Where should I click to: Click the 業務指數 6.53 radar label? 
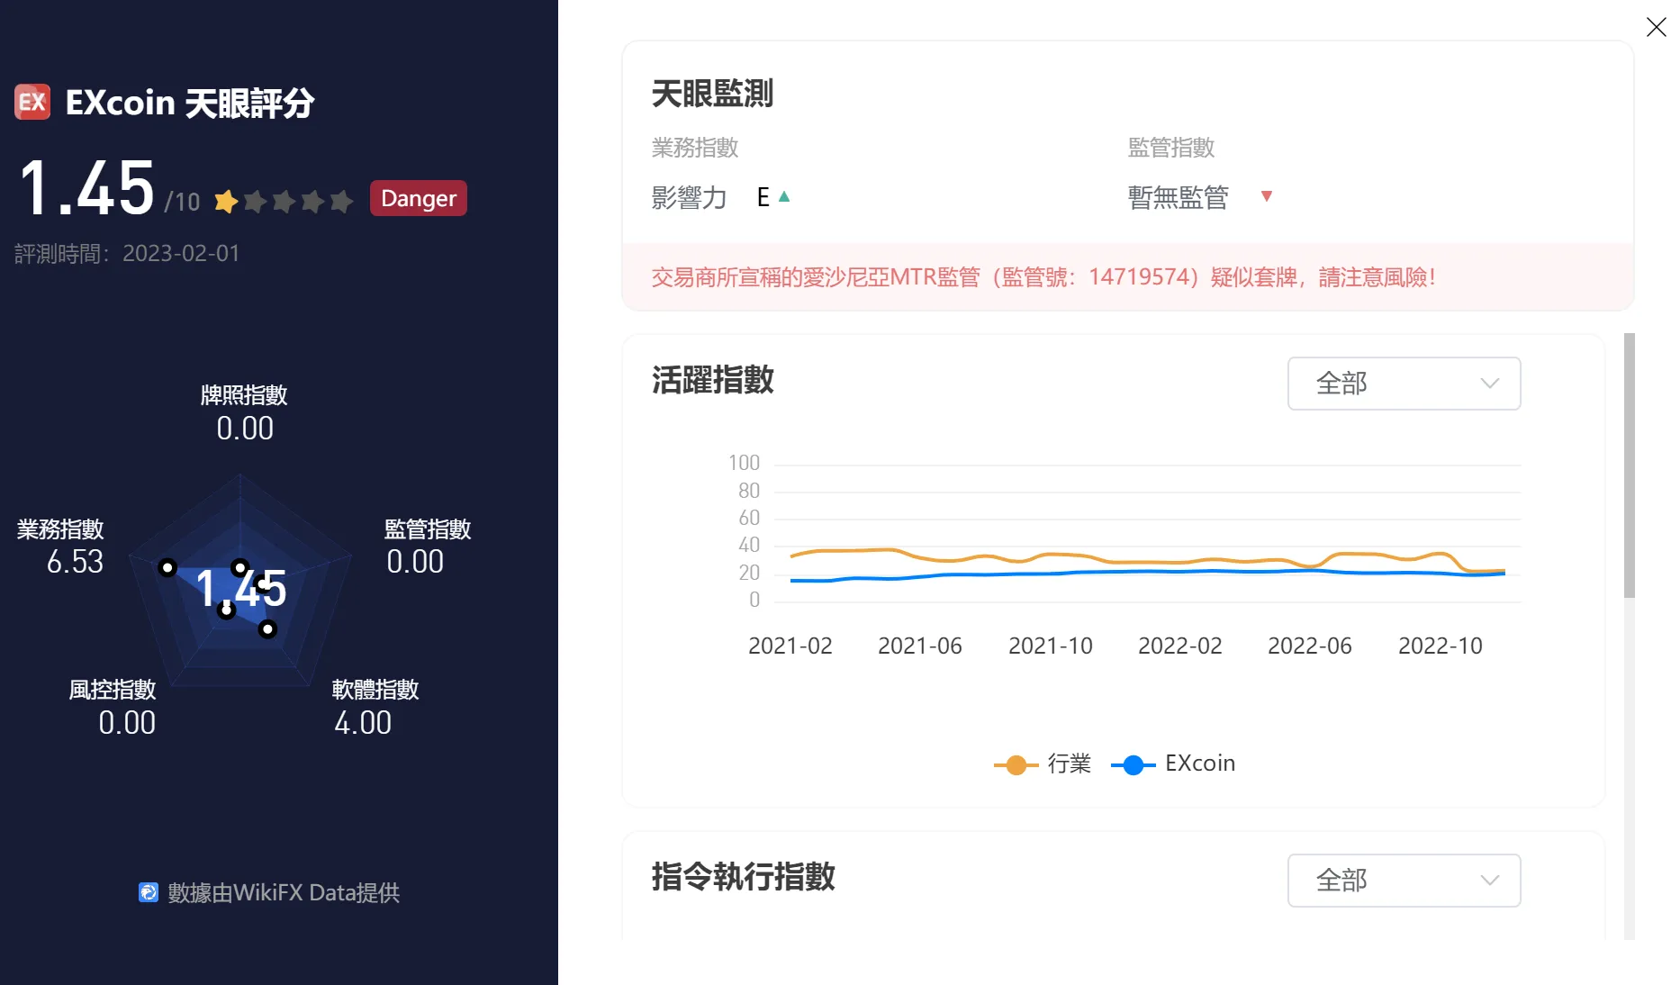click(60, 546)
